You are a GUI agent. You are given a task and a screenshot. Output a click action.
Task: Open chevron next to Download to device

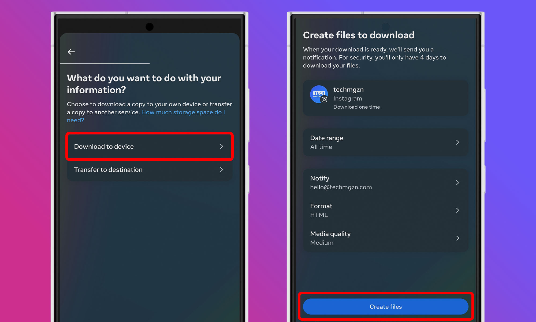pyautogui.click(x=222, y=146)
